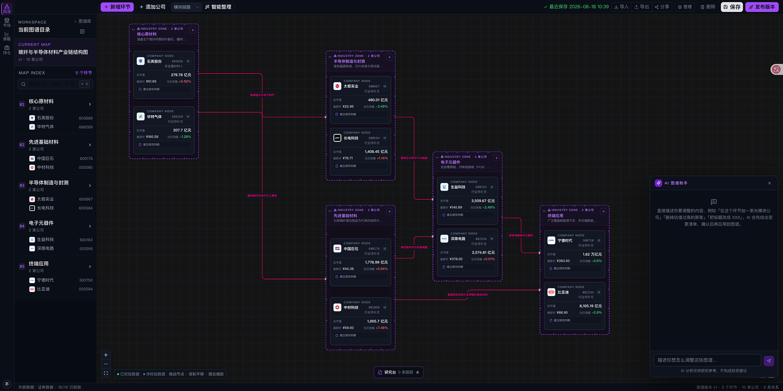The image size is (783, 391).
Task: Open chart icon on 深南电路 node
Action: pos(492,239)
